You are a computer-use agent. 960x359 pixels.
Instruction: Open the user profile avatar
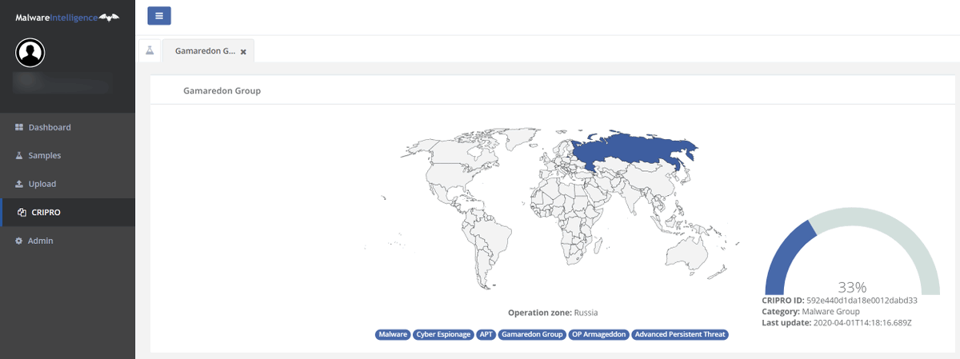pos(30,54)
